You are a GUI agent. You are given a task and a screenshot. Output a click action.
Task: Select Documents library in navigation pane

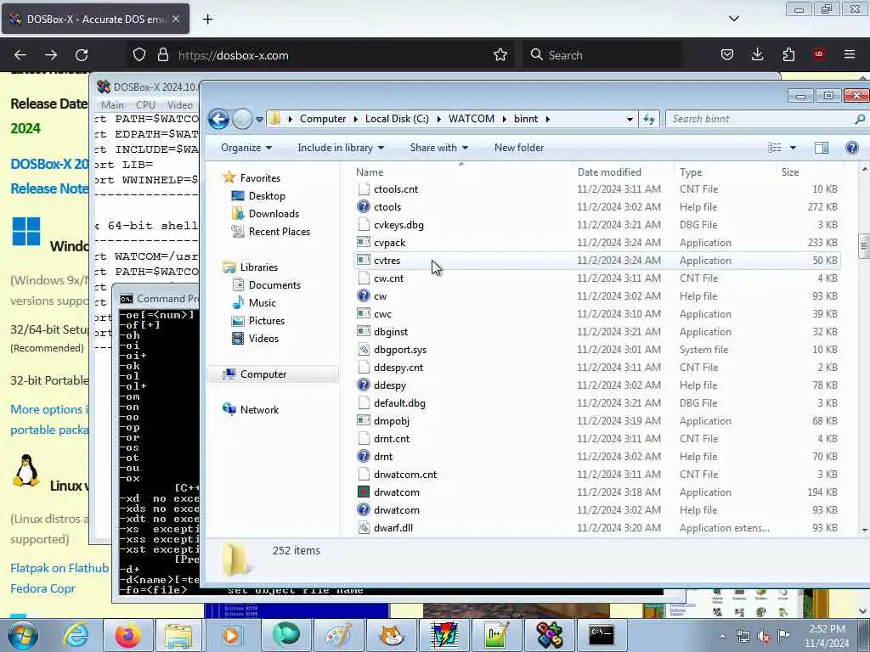point(274,285)
